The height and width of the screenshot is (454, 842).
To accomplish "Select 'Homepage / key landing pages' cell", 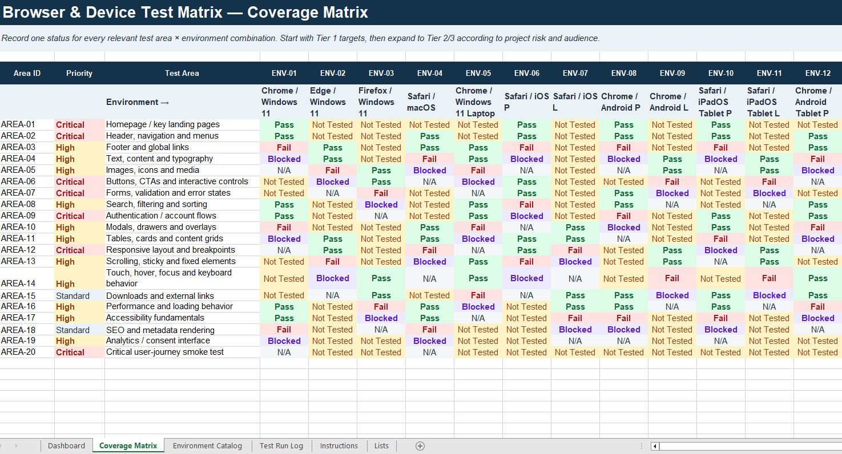I will tap(182, 124).
